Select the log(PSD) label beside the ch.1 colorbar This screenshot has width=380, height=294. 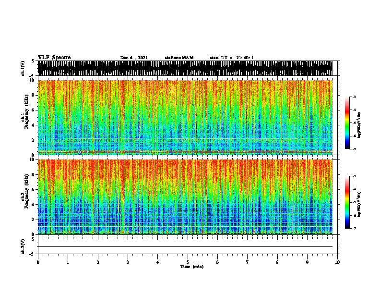click(359, 125)
